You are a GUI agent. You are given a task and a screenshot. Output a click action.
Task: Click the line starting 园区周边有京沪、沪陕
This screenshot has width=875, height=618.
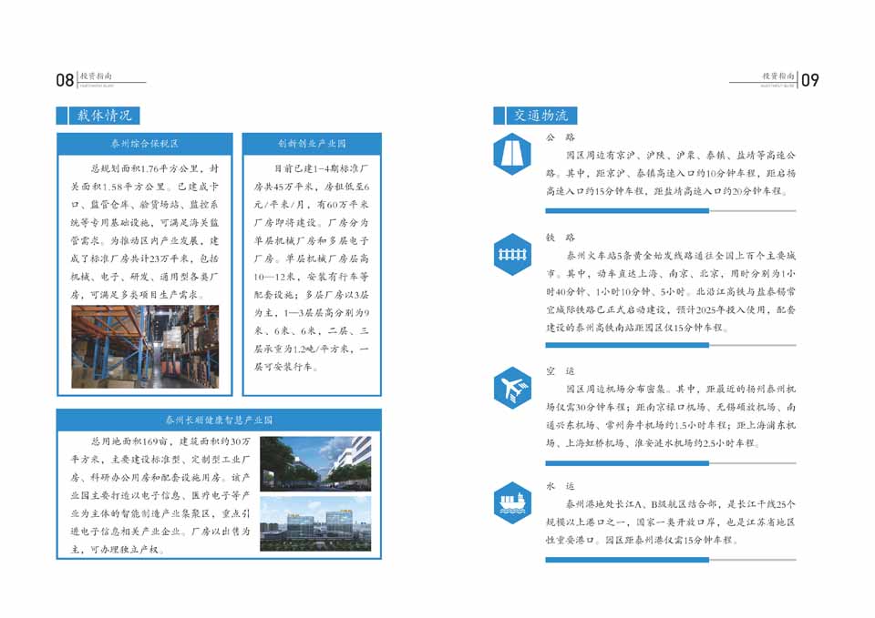681,155
